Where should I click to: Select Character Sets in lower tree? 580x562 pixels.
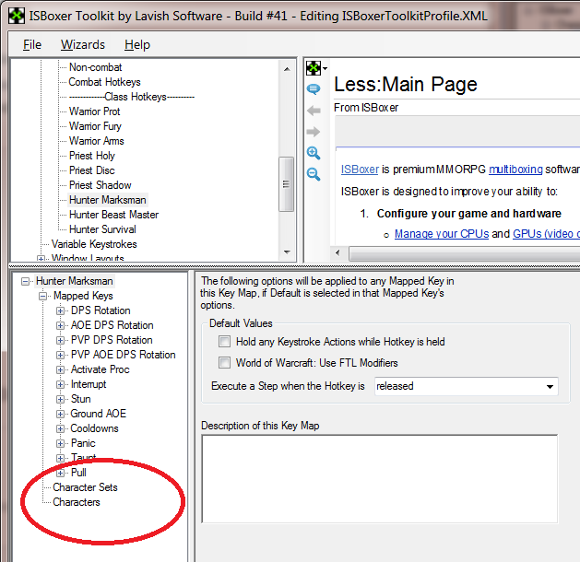click(85, 487)
